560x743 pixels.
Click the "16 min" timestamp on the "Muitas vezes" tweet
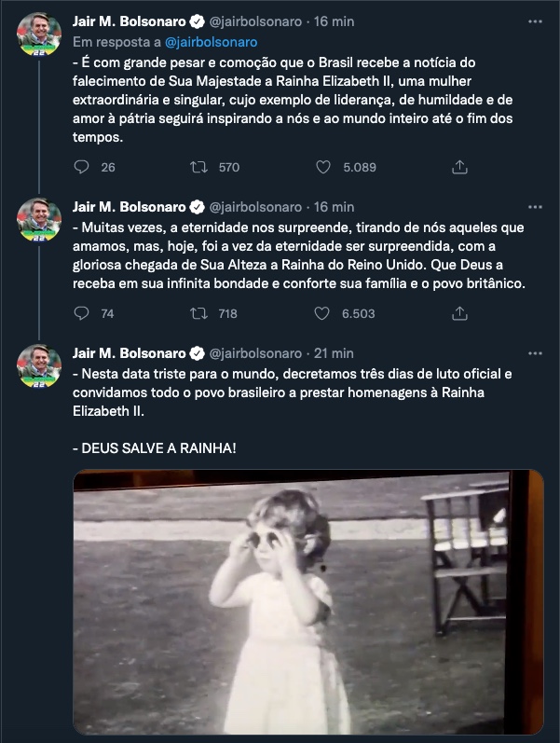[x=334, y=207]
